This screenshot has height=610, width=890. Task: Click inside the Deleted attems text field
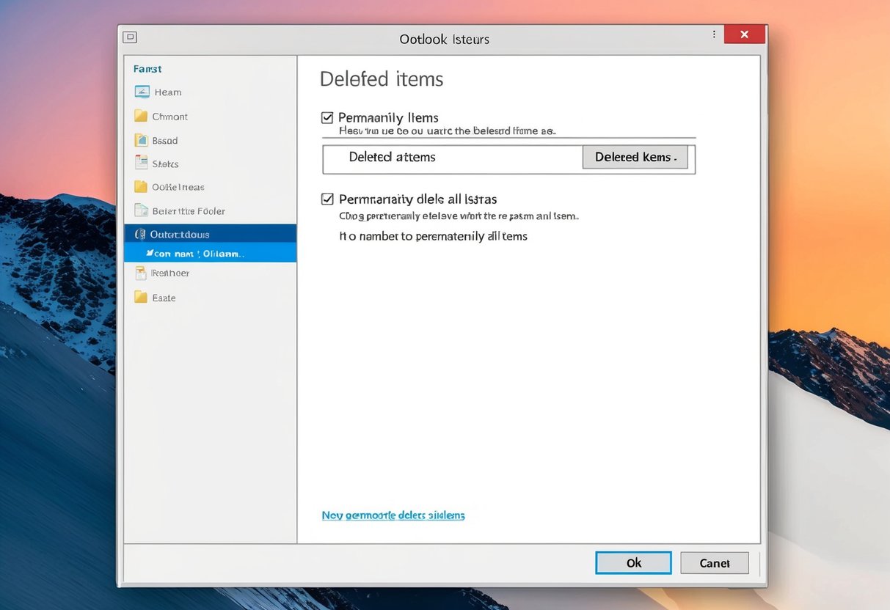pos(453,158)
